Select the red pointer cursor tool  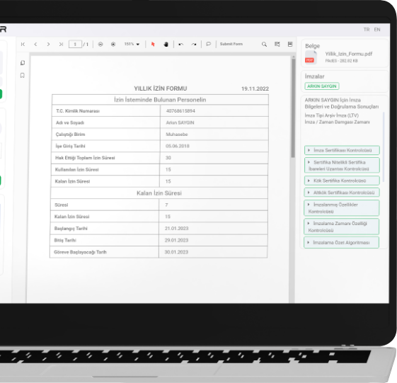click(x=153, y=45)
